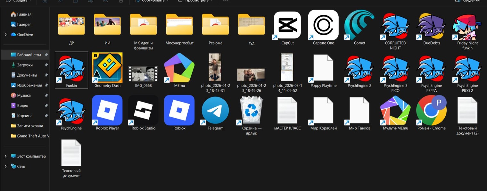The height and width of the screenshot is (191, 487).
Task: Open OneDrive in navigation pane
Action: (25, 35)
